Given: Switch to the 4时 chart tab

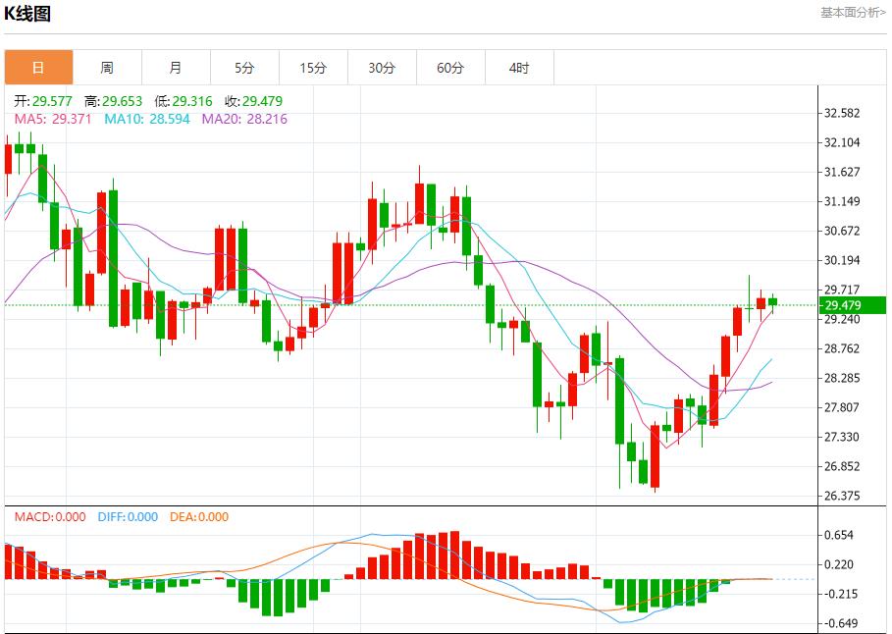Looking at the screenshot, I should coord(519,68).
